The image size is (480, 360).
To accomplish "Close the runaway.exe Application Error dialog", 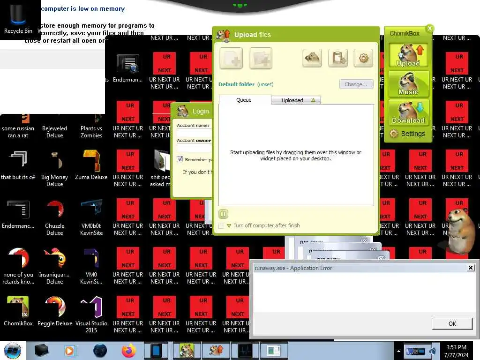I will (471, 268).
